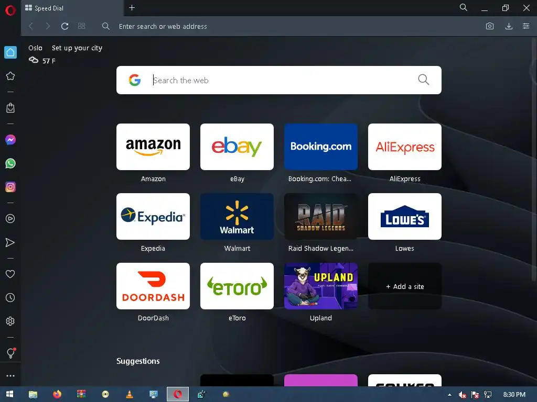Click the 57 F temperature reading

49,61
